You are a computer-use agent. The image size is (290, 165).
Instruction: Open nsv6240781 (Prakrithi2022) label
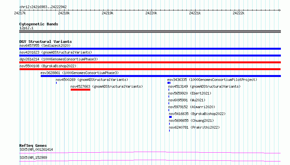point(194,127)
